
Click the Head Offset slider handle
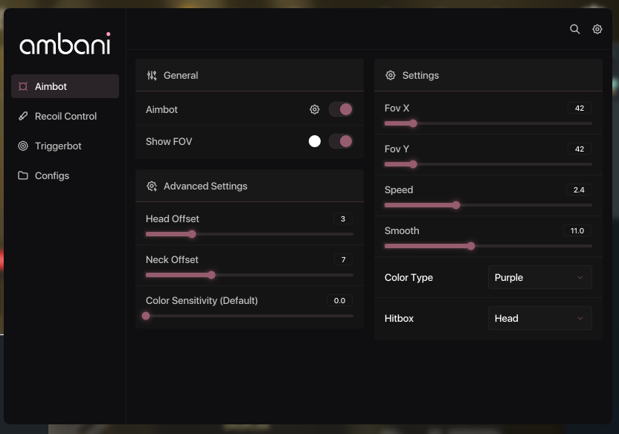(192, 234)
